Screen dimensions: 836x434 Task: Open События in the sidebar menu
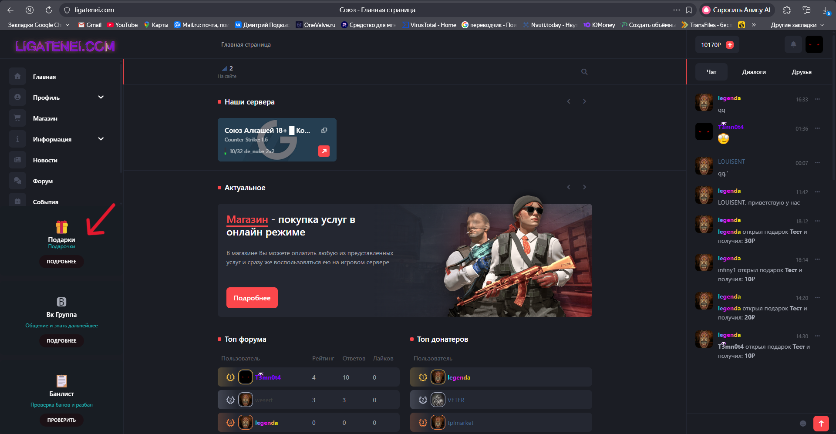46,202
